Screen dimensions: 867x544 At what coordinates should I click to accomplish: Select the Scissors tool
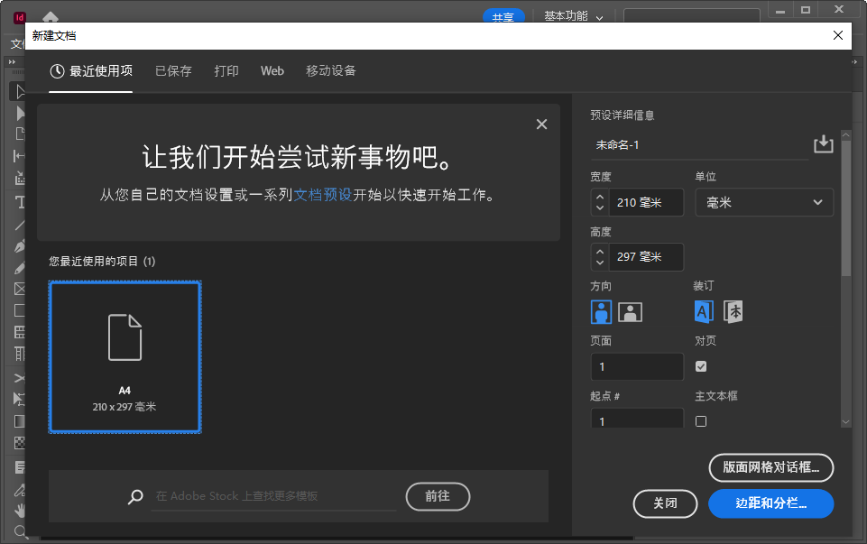[x=19, y=378]
